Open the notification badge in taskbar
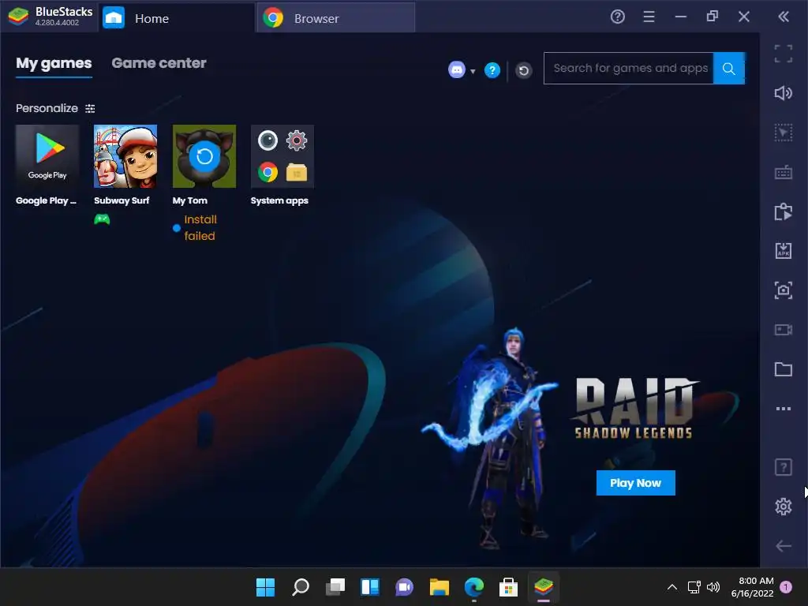The width and height of the screenshot is (808, 606). pyautogui.click(x=786, y=587)
